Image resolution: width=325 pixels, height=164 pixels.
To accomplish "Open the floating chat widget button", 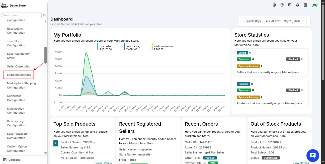I will [x=313, y=155].
